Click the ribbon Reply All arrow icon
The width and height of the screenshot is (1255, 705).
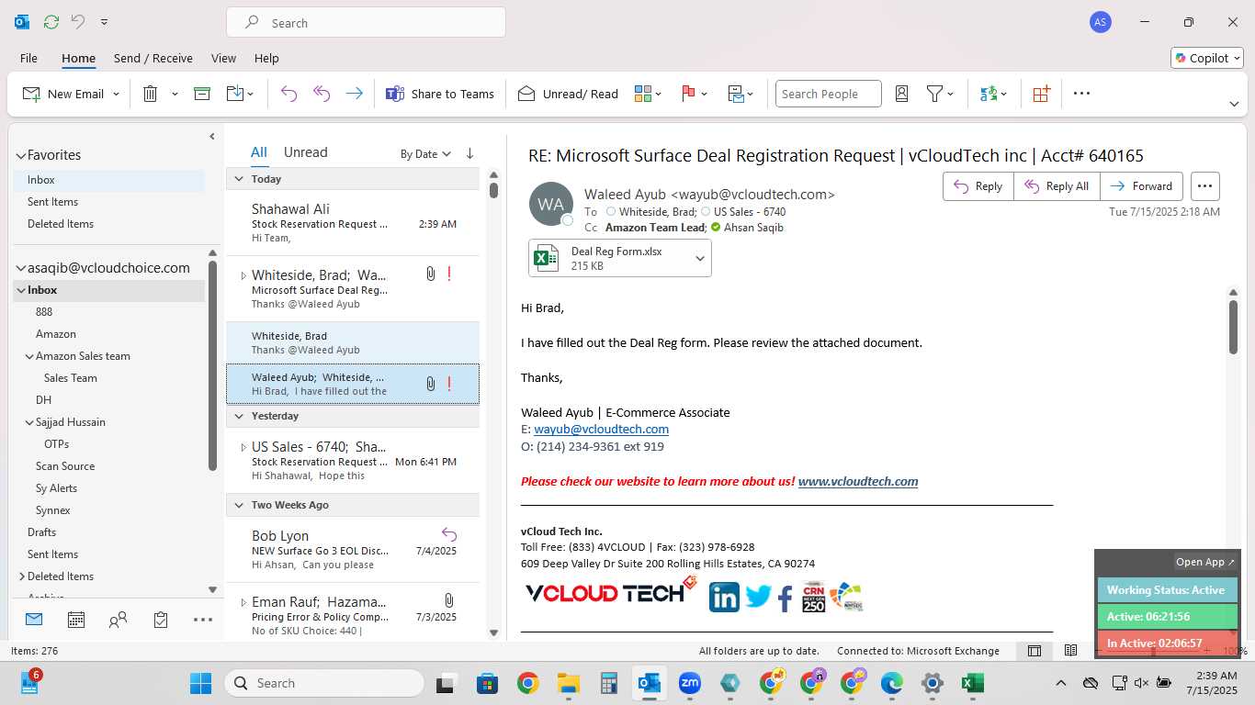(322, 94)
